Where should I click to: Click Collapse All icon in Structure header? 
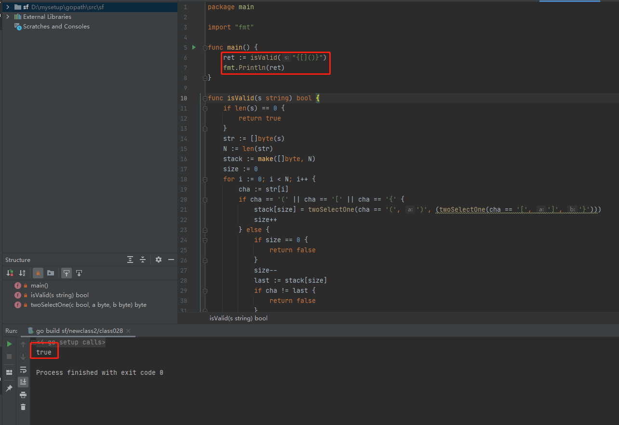143,260
